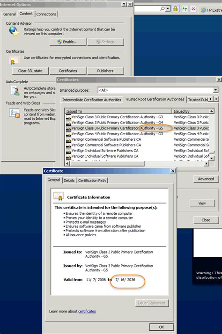The height and width of the screenshot is (334, 222).
Task: Select the General tab in Certificate dialog
Action: click(x=54, y=180)
